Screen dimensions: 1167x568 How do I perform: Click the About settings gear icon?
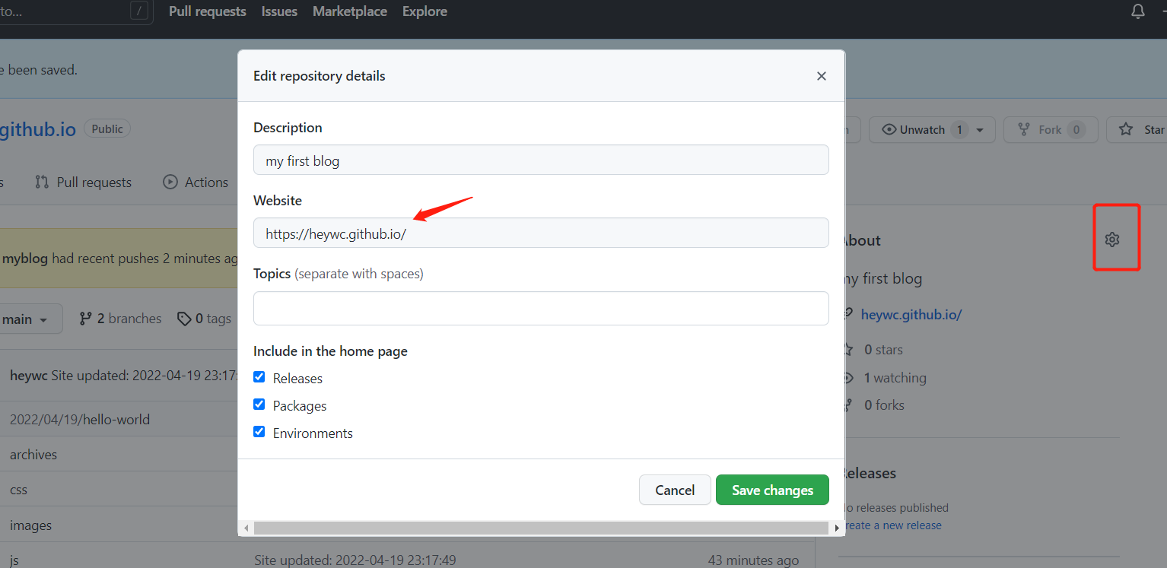click(x=1112, y=240)
